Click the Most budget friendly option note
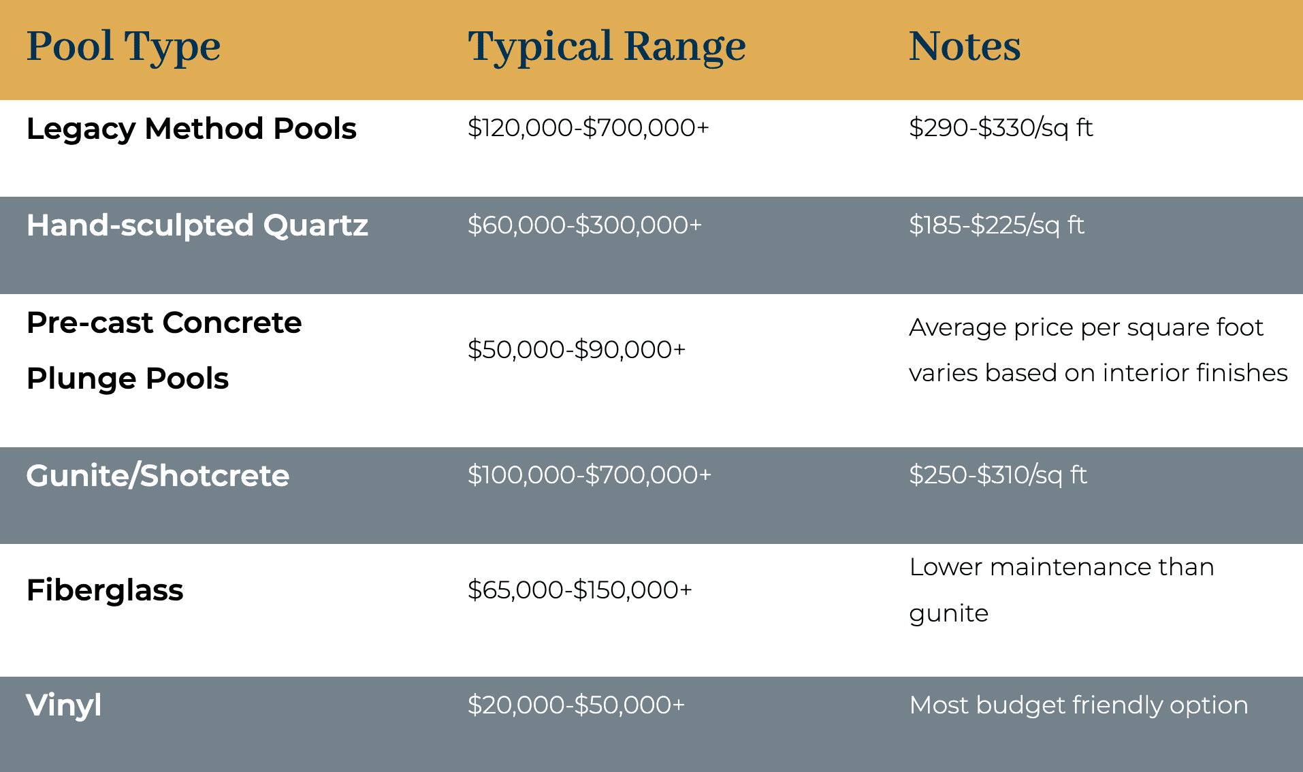The height and width of the screenshot is (772, 1303). (x=1078, y=705)
